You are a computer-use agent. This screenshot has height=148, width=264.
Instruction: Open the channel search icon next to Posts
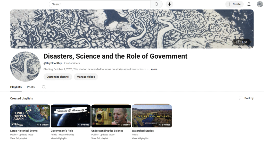coord(44,87)
